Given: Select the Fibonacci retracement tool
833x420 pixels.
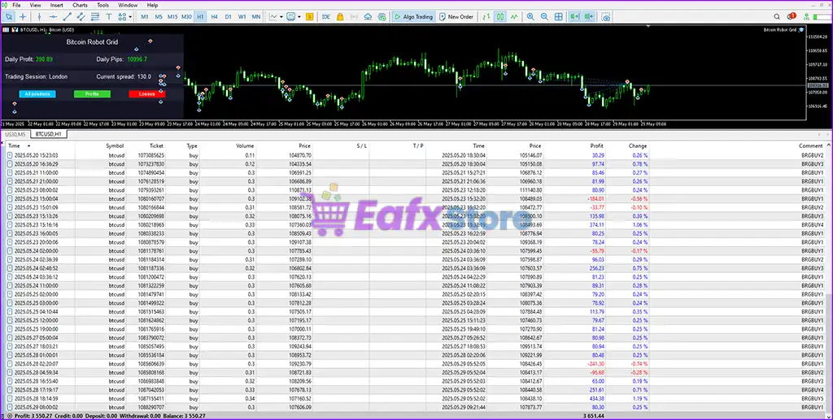Looking at the screenshot, I should tap(95, 17).
